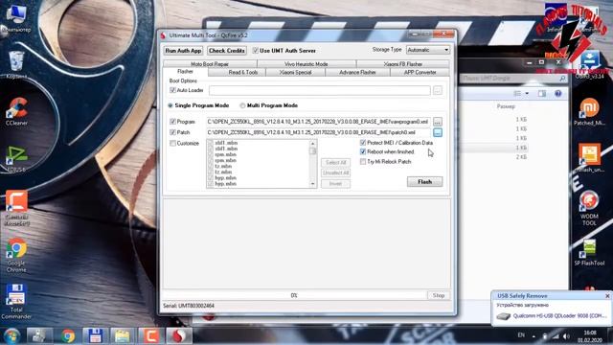Click help icon in explorer window
Image resolution: width=613 pixels, height=345 pixels.
557,94
